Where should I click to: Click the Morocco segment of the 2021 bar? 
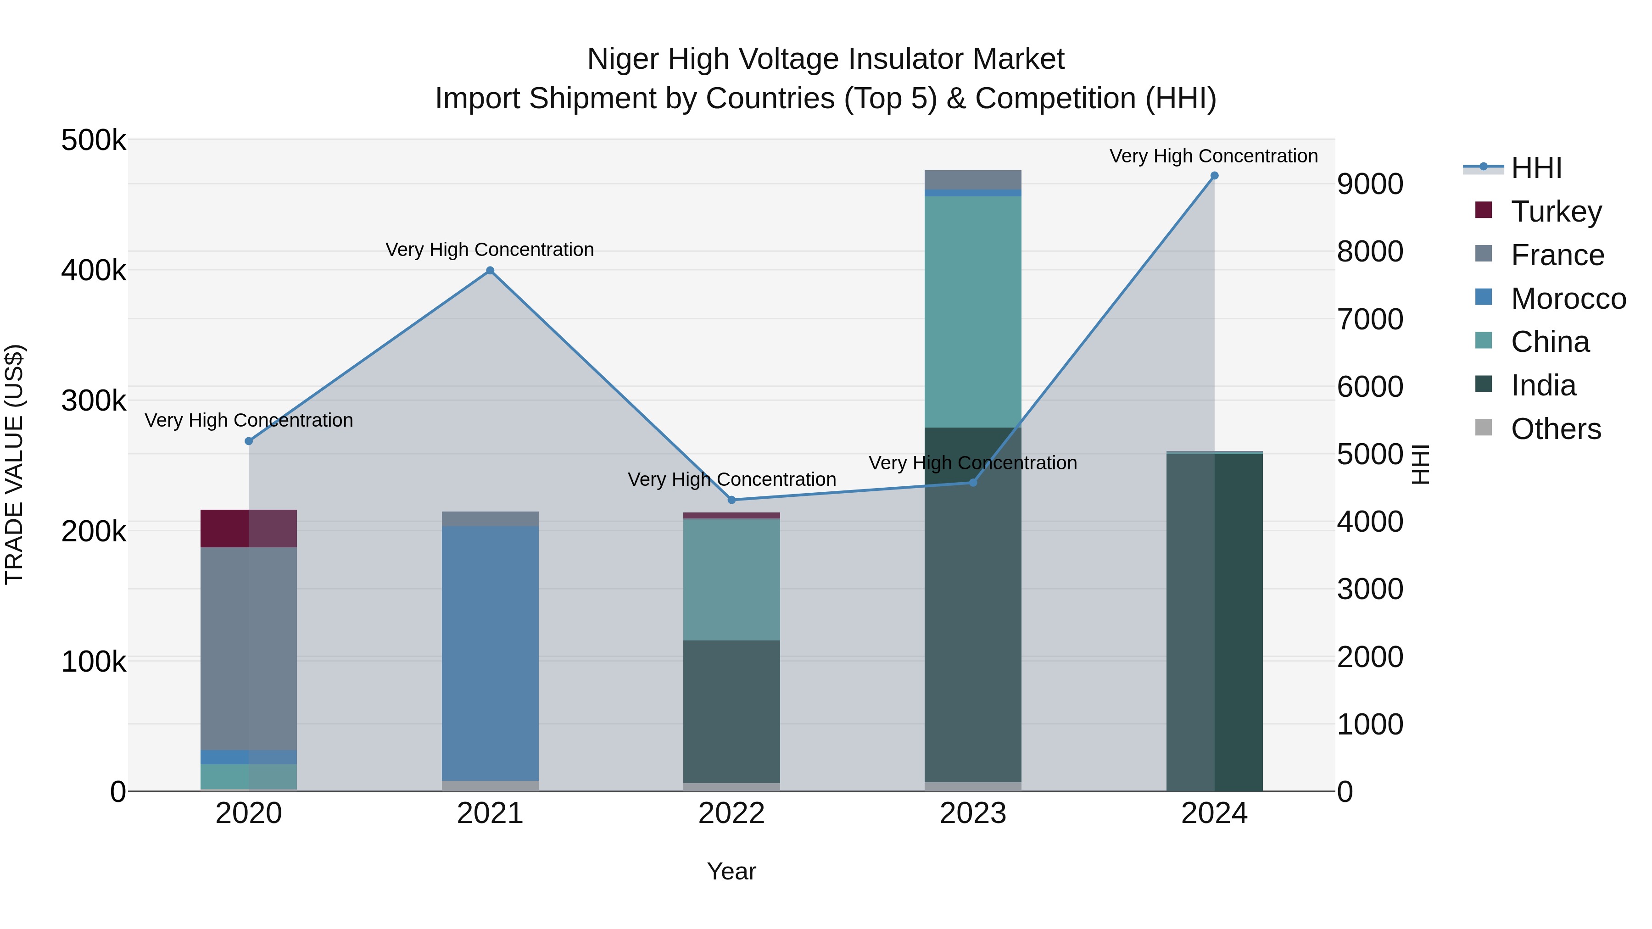pyautogui.click(x=490, y=653)
